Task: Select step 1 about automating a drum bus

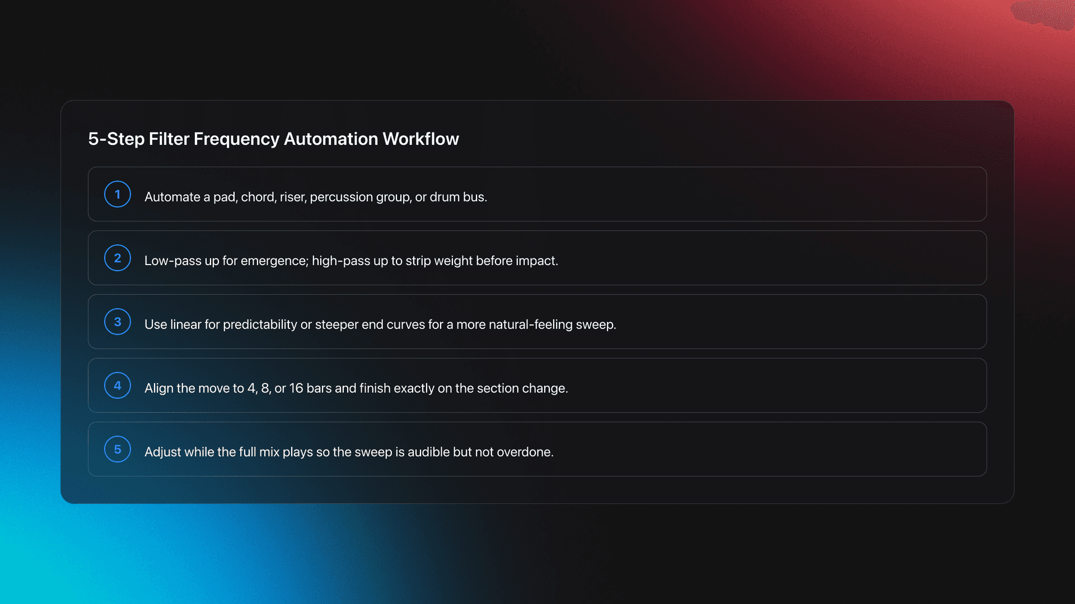Action: [316, 196]
